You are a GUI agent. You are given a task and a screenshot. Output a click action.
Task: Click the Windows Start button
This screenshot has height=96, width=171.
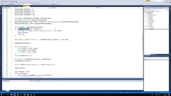pyautogui.click(x=2, y=95)
